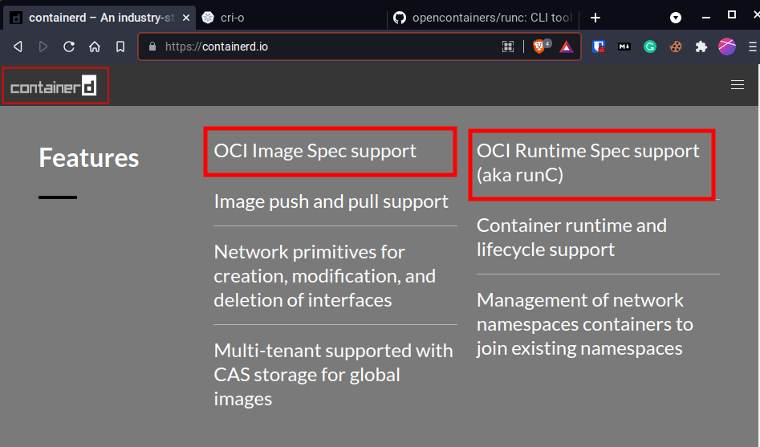Click 'OCI Runtime Spec support (aka runC)' text
The width and height of the screenshot is (760, 447).
point(588,163)
